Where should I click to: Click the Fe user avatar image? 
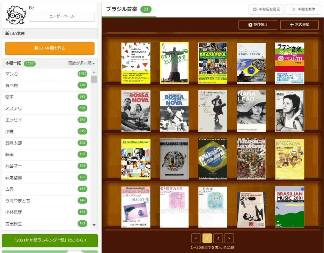[x=16, y=15]
